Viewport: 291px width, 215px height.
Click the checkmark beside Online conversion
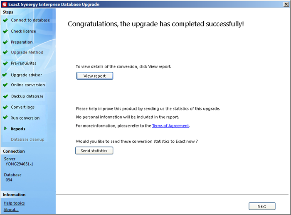(5, 85)
